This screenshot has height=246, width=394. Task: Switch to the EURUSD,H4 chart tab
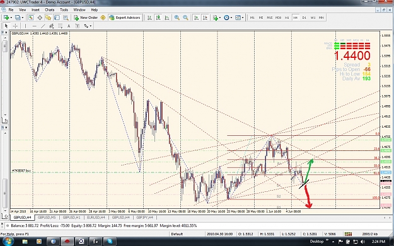point(96,218)
